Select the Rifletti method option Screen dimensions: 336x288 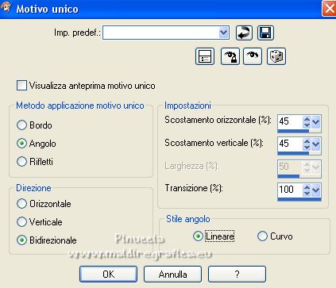(21, 161)
